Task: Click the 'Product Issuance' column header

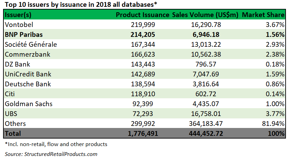Action: click(142, 15)
